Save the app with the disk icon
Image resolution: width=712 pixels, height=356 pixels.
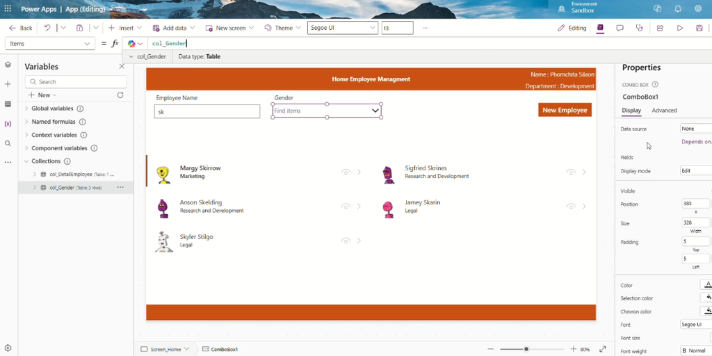click(x=699, y=28)
